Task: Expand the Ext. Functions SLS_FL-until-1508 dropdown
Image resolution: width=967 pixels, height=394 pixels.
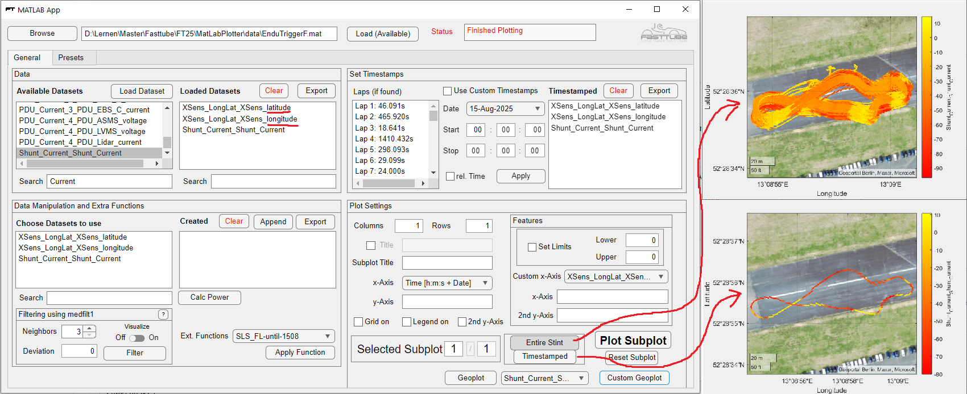Action: 283,336
